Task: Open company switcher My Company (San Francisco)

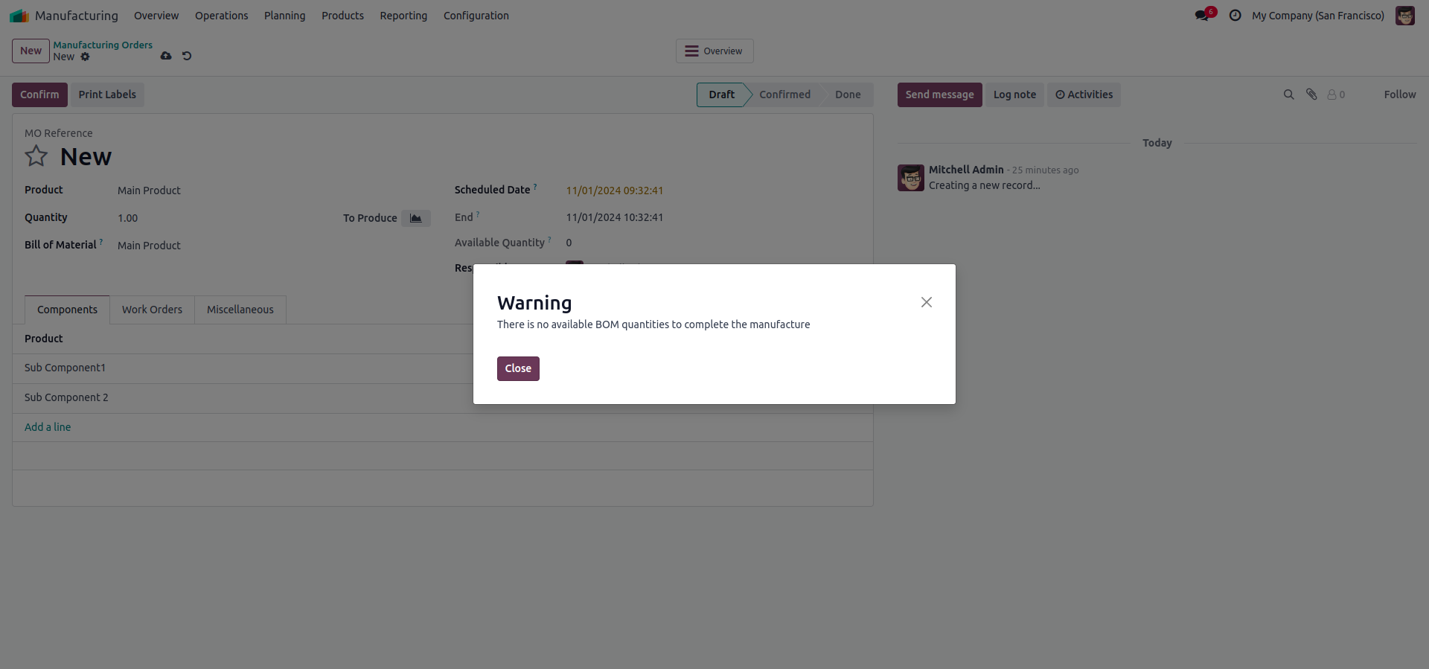Action: (x=1317, y=16)
